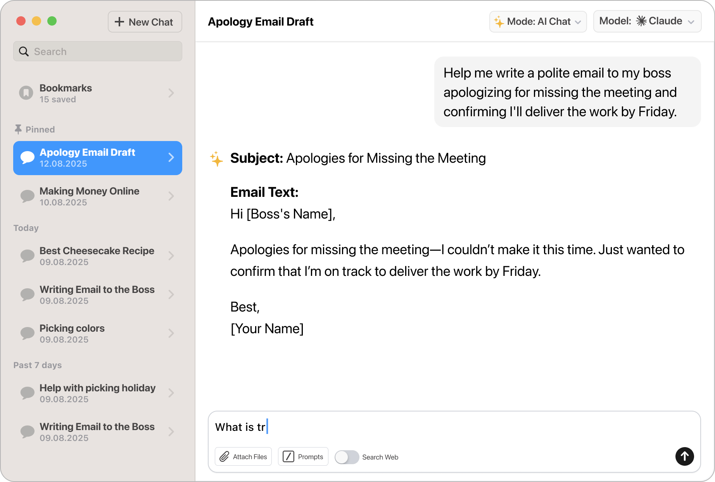Click the yellow minimize traffic light

tap(37, 21)
